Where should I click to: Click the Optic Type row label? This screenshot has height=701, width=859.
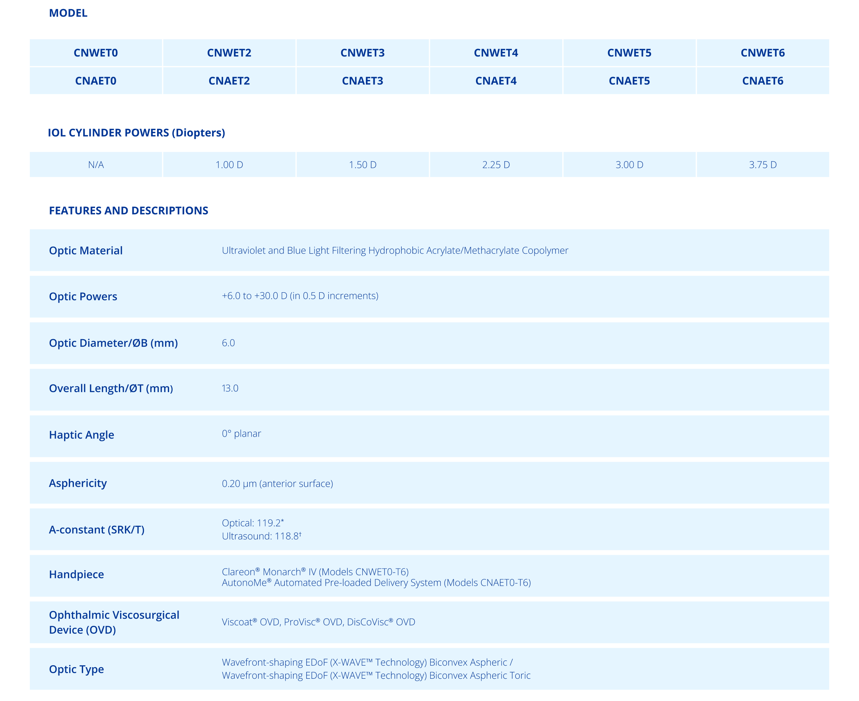click(x=76, y=669)
